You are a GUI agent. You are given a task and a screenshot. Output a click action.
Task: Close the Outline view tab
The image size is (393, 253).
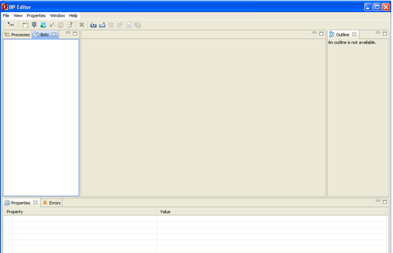point(354,35)
